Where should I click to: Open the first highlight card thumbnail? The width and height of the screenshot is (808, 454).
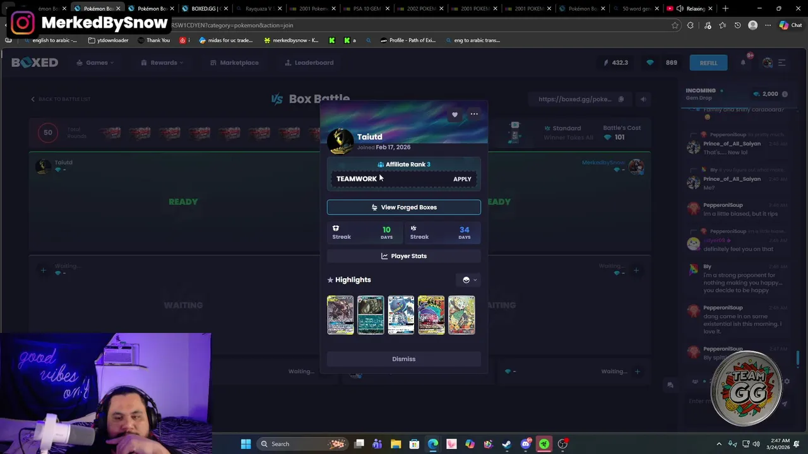340,315
